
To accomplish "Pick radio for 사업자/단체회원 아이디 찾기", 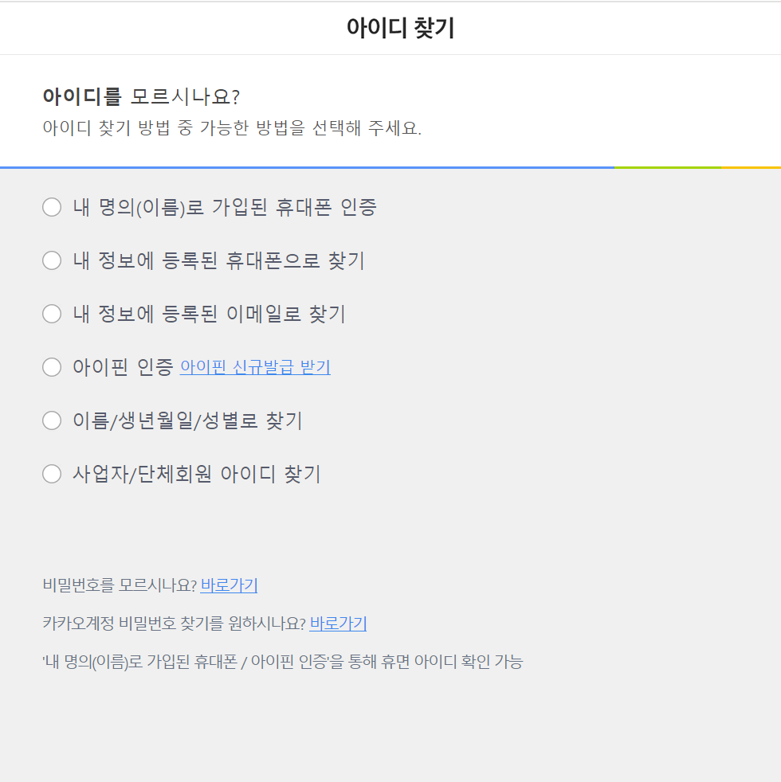I will coord(52,474).
